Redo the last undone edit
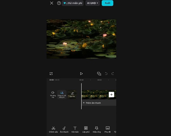Viewport: 171px width, 136px height. (113, 74)
